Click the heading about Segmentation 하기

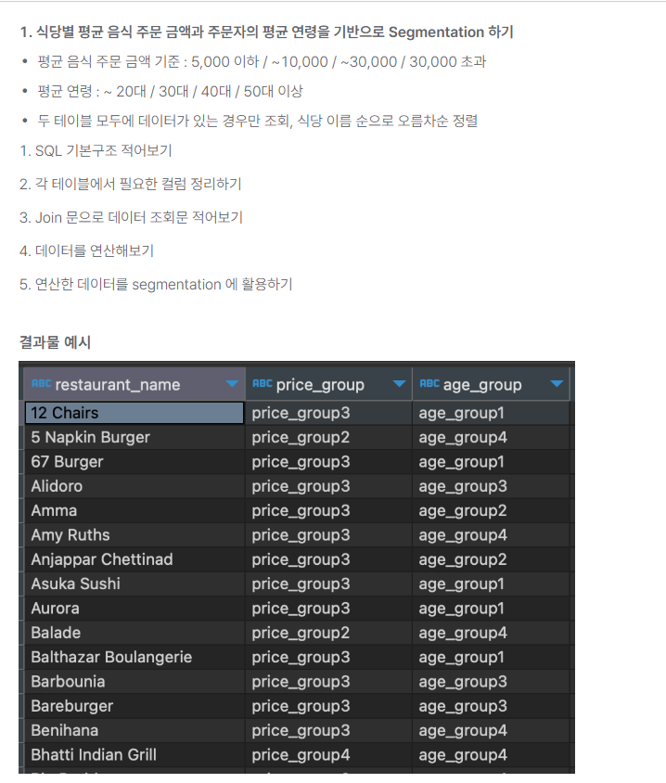point(266,32)
